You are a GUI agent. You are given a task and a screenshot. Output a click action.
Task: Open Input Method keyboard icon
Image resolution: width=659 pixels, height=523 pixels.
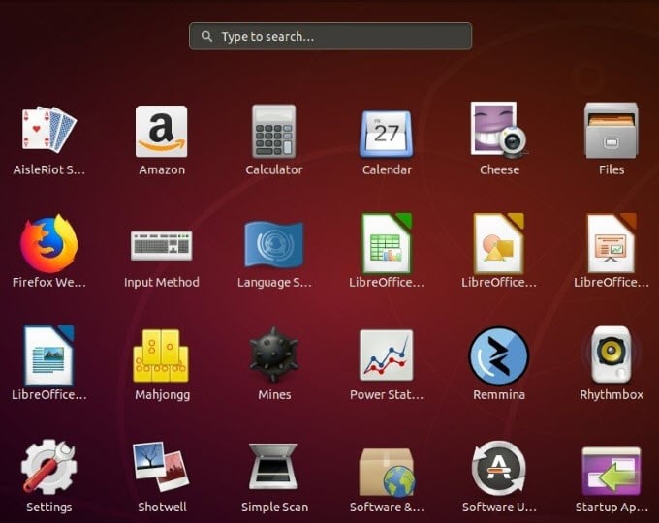point(162,245)
